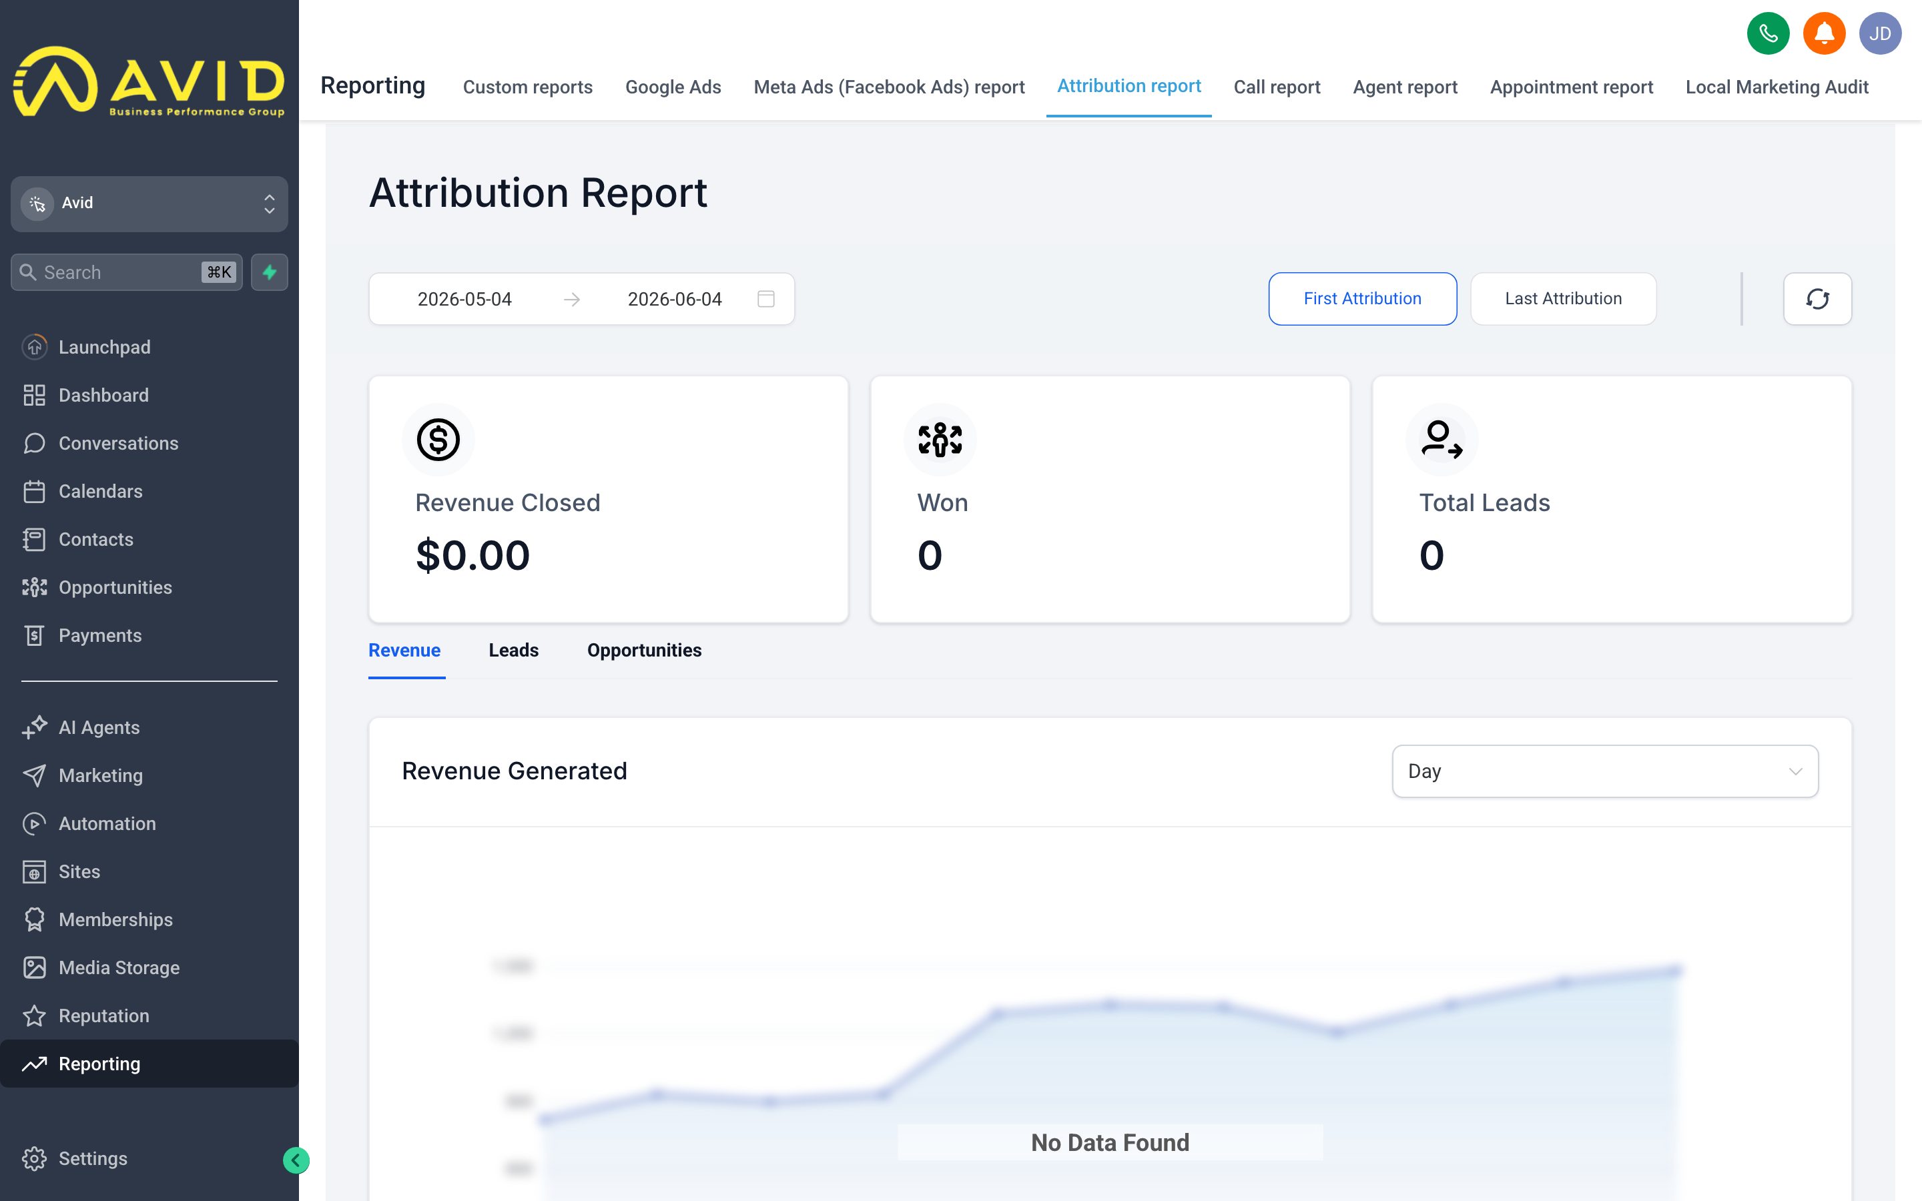Switch to Last Attribution mode

coord(1563,299)
